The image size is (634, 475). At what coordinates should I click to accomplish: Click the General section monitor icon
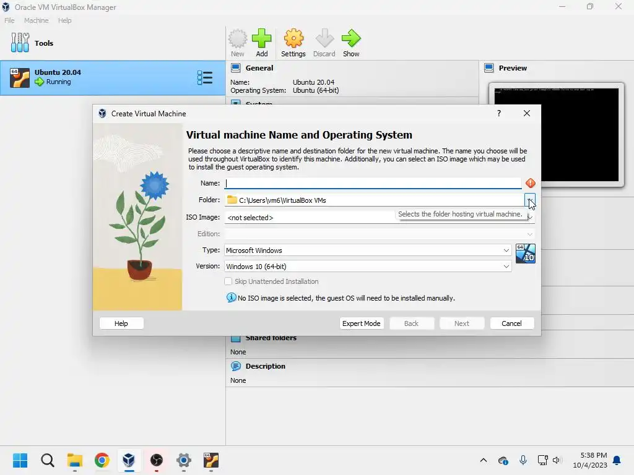235,68
